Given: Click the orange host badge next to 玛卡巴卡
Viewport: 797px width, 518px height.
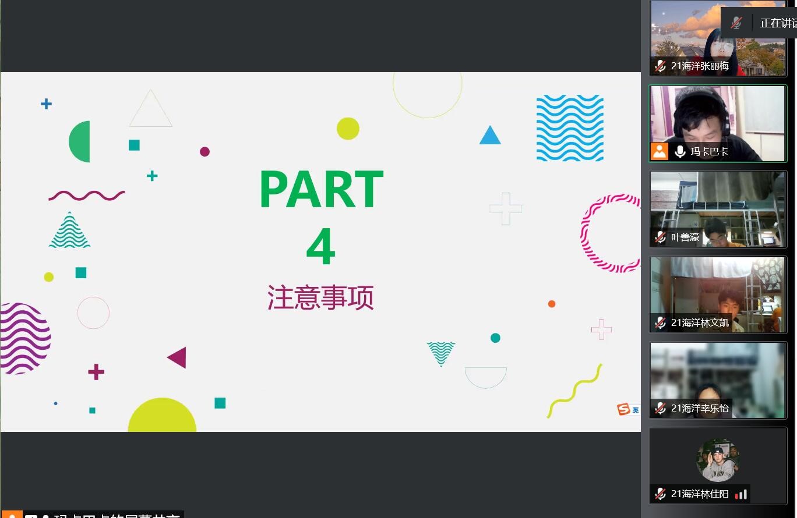Looking at the screenshot, I should pos(660,151).
